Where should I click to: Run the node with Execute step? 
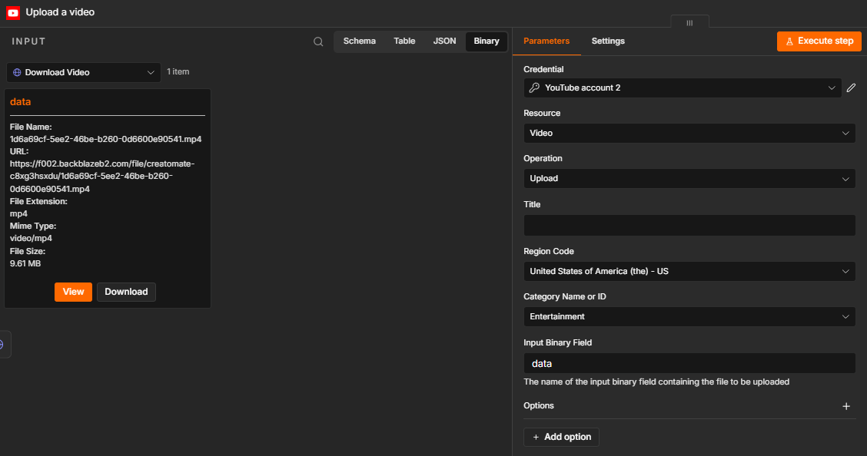(x=819, y=41)
